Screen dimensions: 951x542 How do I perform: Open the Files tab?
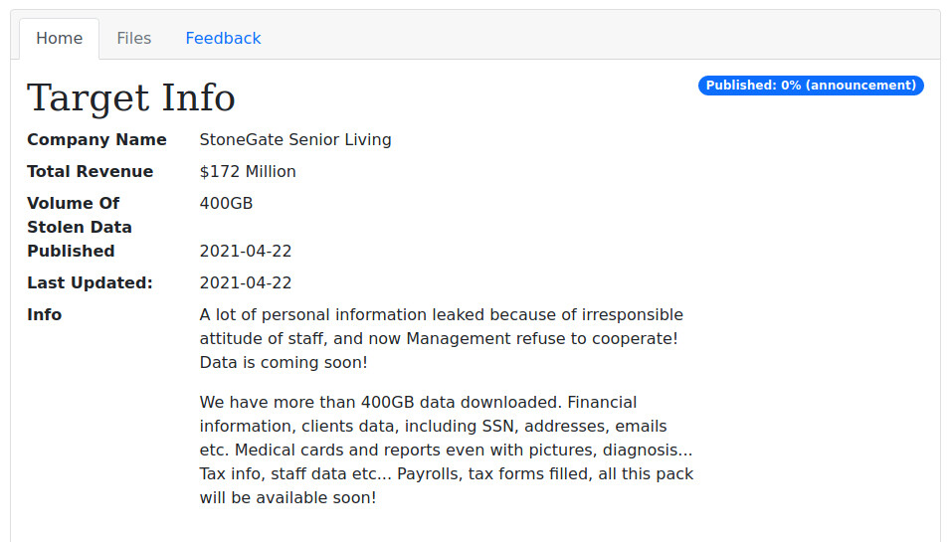point(134,38)
